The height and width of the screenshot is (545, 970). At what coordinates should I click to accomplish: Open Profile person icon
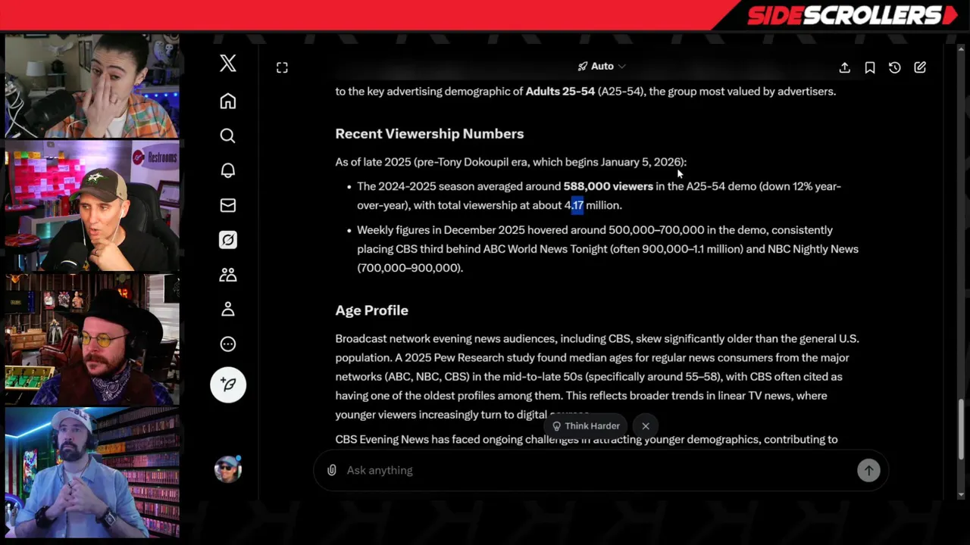(x=228, y=309)
